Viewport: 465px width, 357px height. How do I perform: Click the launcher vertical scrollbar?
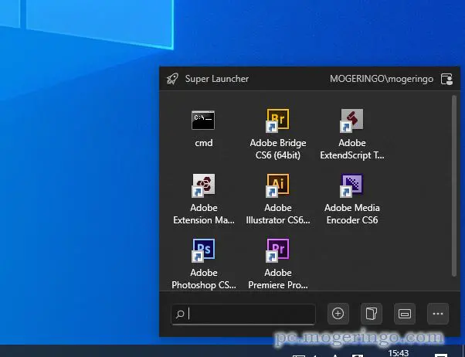(x=454, y=185)
